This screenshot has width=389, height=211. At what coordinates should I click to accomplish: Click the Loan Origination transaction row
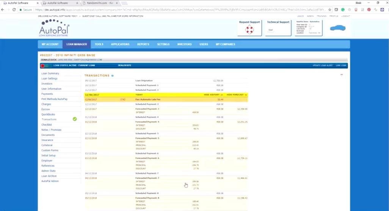(x=166, y=81)
